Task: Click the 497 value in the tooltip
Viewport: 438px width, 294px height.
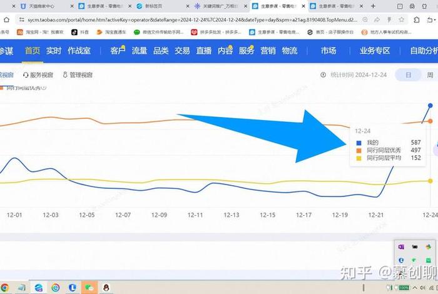Action: 415,150
